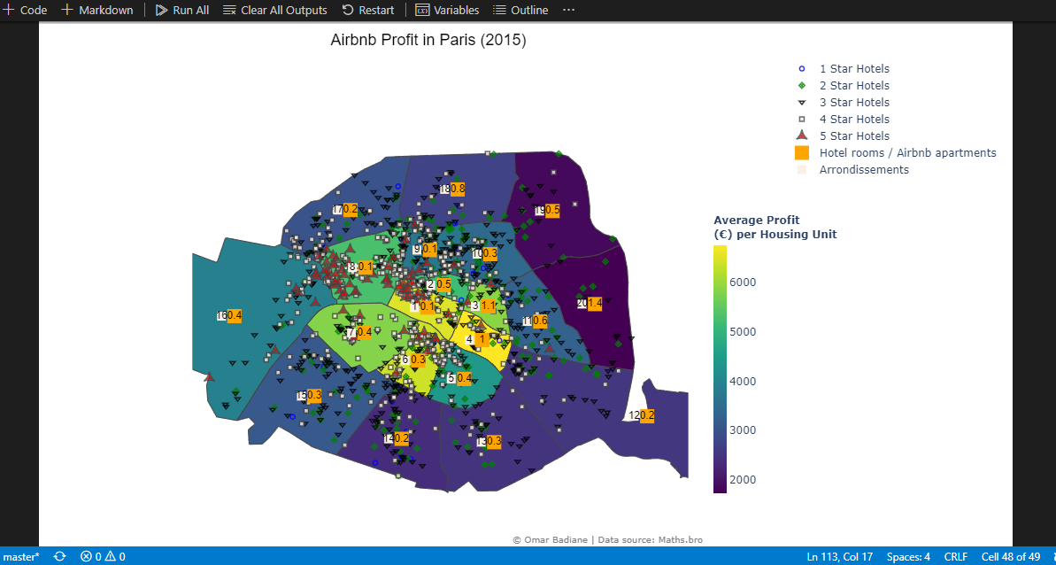Run All notebook cells
The height and width of the screenshot is (565, 1056).
coord(181,10)
